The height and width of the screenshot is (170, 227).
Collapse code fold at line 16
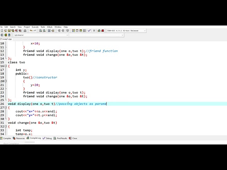pyautogui.click(x=6, y=66)
